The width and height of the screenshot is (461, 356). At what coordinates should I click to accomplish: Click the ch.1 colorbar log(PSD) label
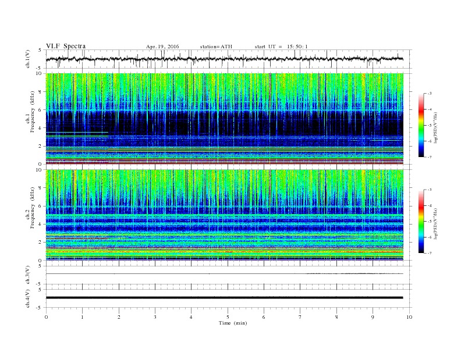coord(435,127)
